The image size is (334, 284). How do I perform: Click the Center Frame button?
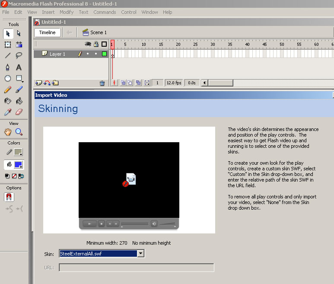coord(115,83)
